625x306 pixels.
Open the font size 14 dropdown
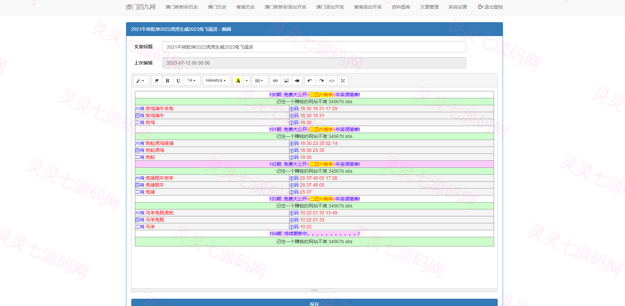[192, 81]
